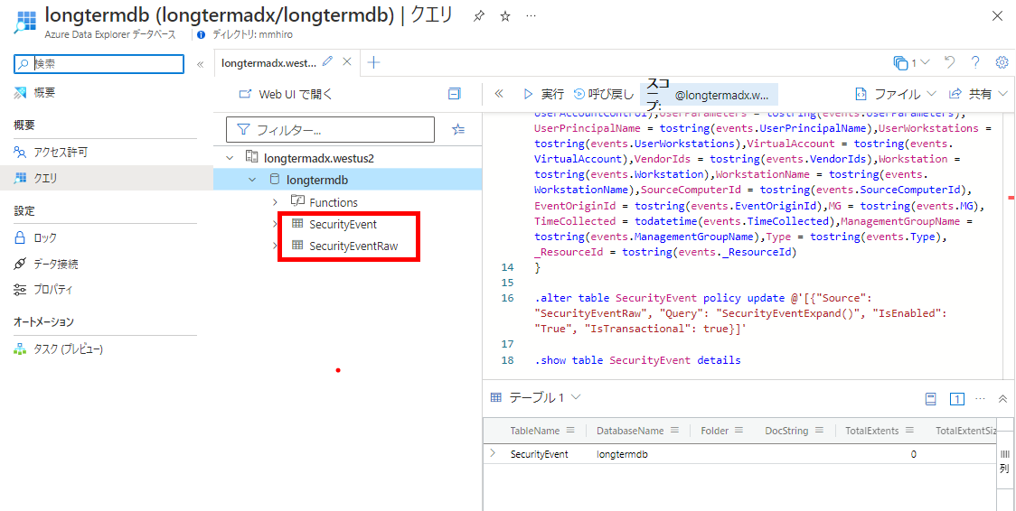Expand the SecurityEventRaw table node
This screenshot has height=511, width=1016.
(275, 246)
